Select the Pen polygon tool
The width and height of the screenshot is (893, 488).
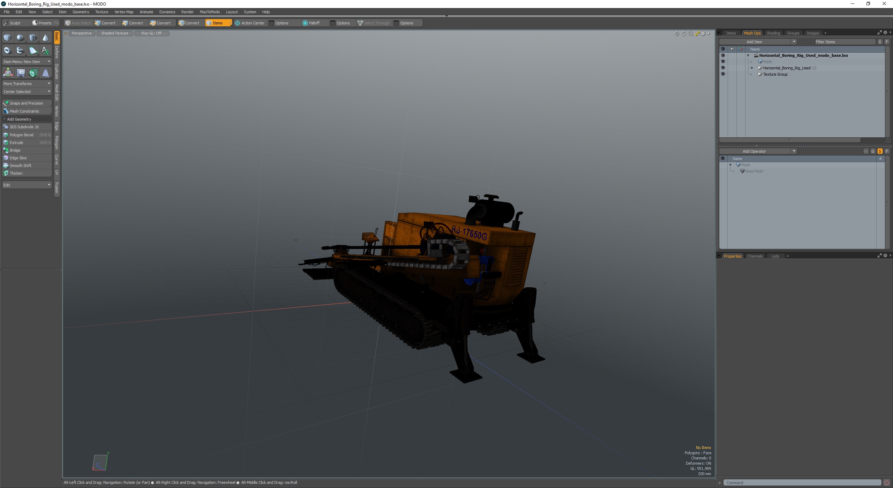33,51
